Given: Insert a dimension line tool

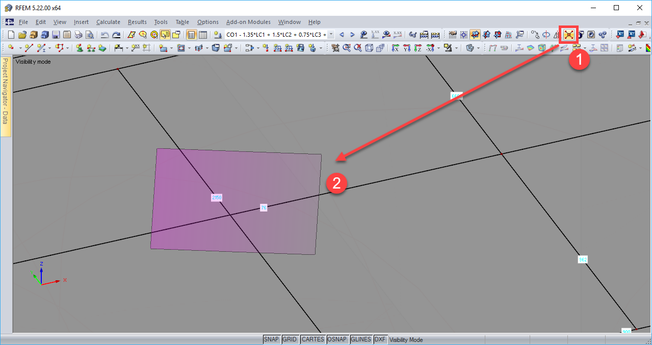Looking at the screenshot, I should 117,48.
